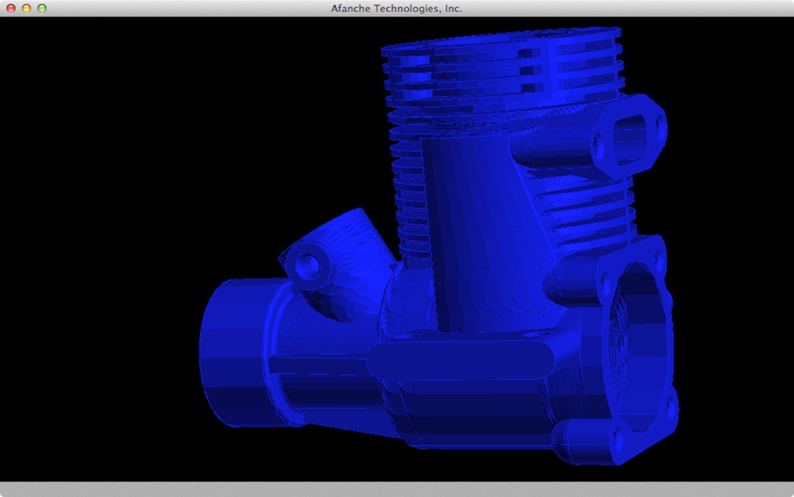Close the Afanche Technologies window
The width and height of the screenshot is (794, 497).
pos(11,8)
